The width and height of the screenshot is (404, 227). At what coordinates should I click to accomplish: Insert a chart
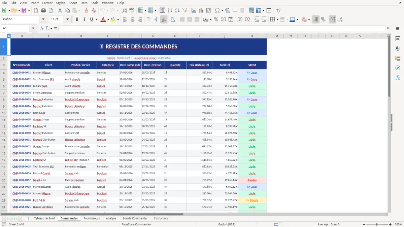tap(201, 10)
